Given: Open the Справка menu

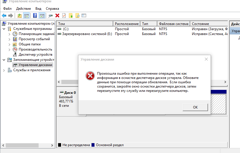Looking at the screenshot, I should [52, 9].
